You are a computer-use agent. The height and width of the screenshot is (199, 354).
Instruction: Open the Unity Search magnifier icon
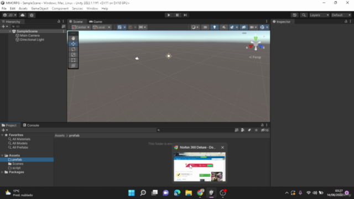click(304, 15)
